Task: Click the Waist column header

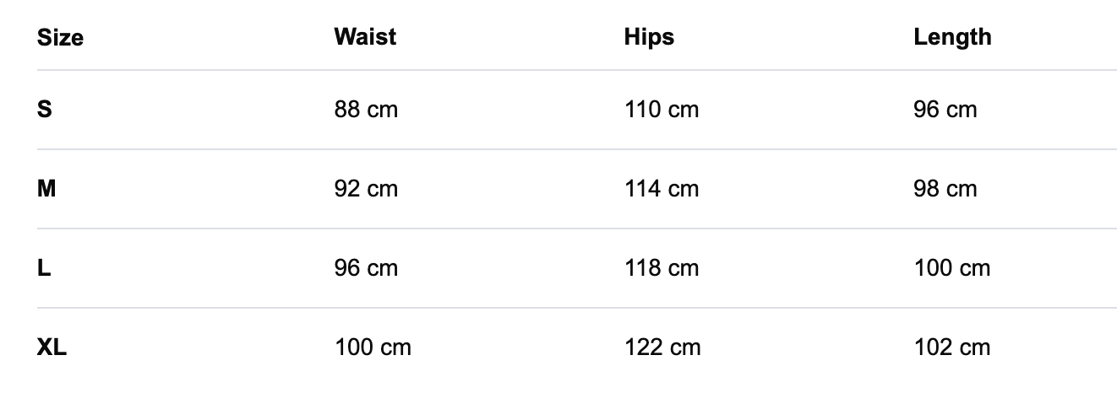Action: coord(365,37)
